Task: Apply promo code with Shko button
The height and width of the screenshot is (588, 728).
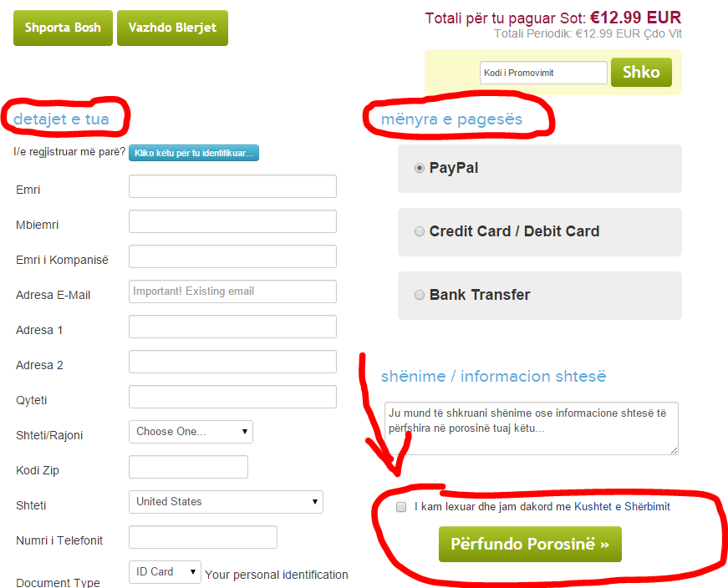Action: [x=641, y=72]
